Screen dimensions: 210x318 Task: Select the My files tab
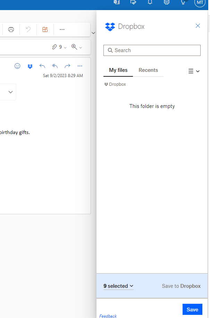click(x=118, y=70)
